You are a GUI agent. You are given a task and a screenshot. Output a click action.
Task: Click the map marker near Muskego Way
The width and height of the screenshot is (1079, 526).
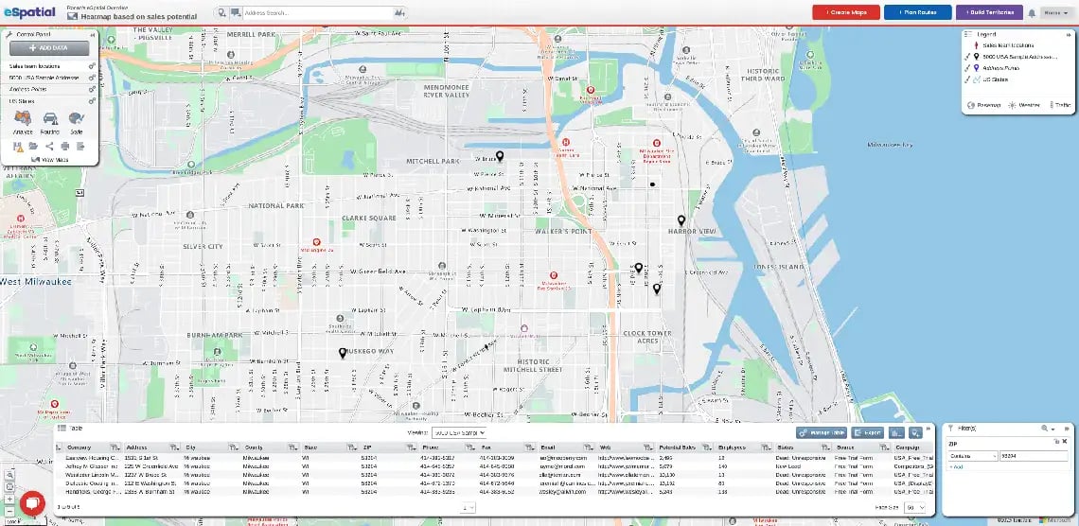[x=342, y=353]
